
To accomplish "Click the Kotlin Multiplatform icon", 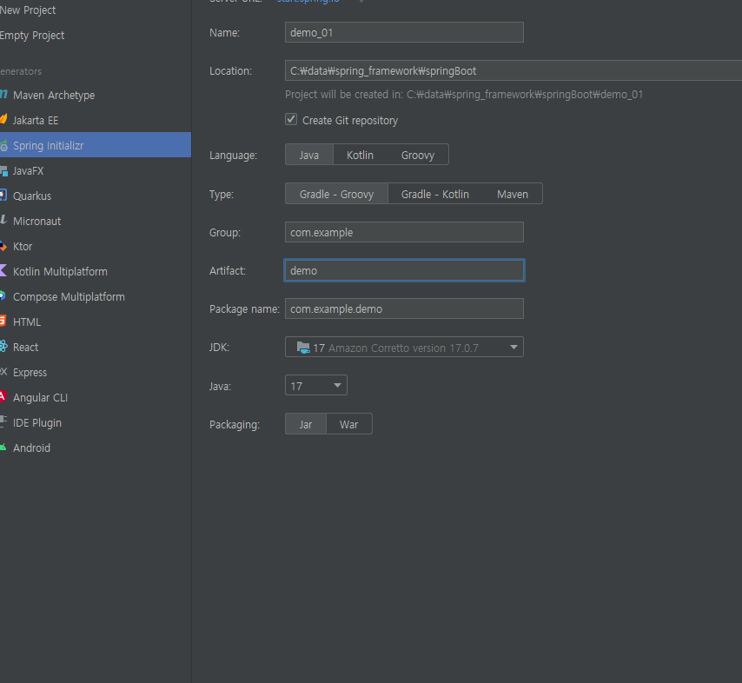I will click(3, 271).
